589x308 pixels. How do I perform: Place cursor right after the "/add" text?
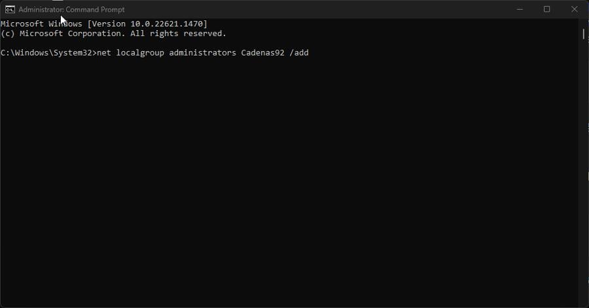[310, 52]
